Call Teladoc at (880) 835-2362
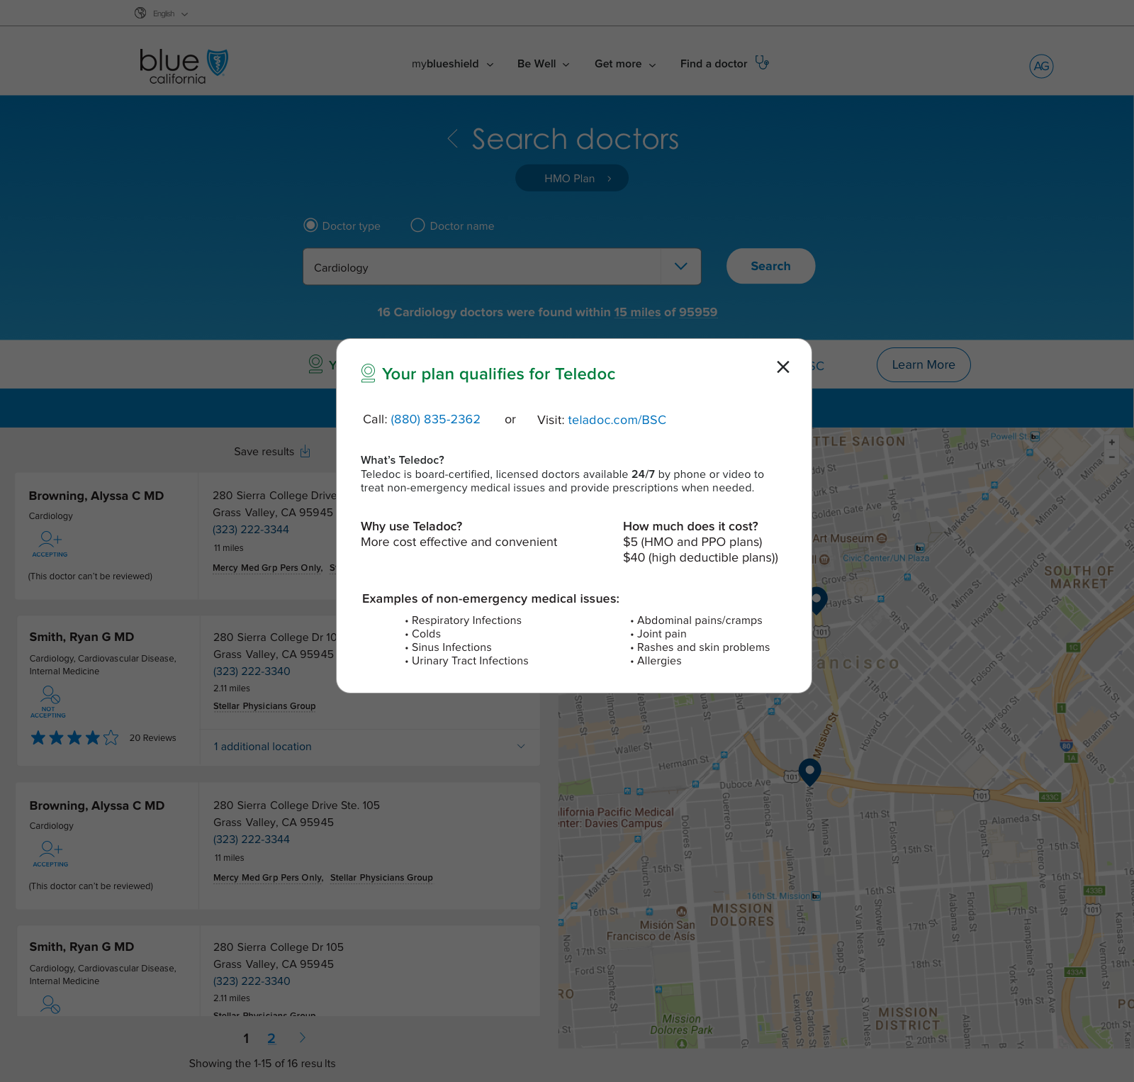The width and height of the screenshot is (1134, 1082). (x=435, y=420)
